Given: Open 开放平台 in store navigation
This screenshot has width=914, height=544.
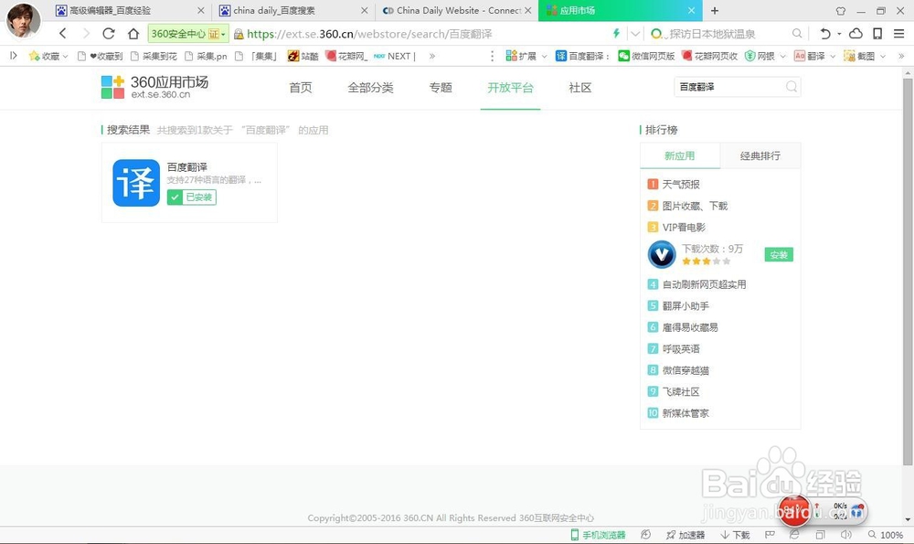Looking at the screenshot, I should click(x=511, y=88).
